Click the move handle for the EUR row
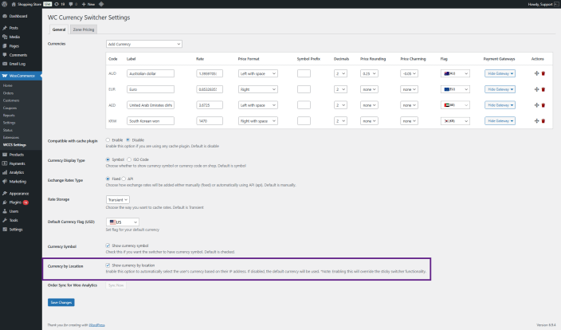The height and width of the screenshot is (330, 561). [x=536, y=89]
